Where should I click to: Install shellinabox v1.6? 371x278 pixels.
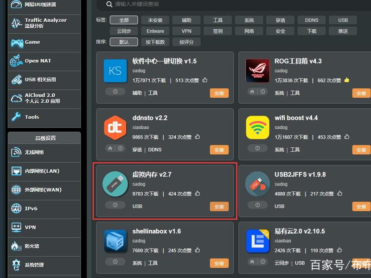tap(219, 263)
